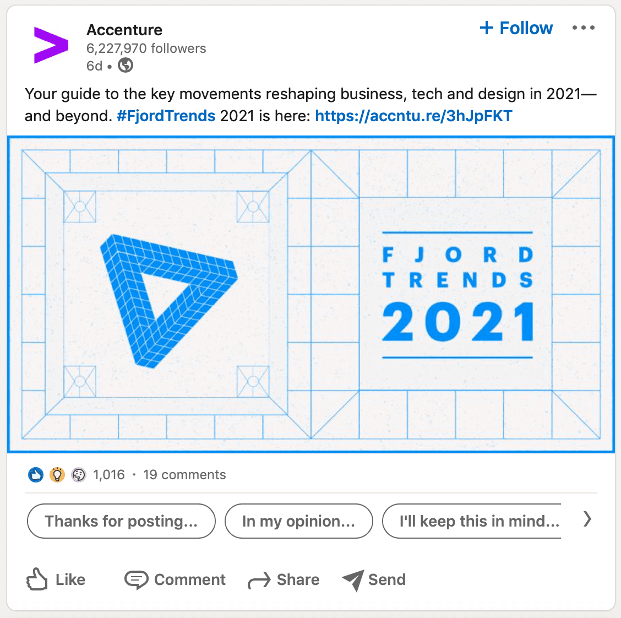
Task: Send the post via paper plane icon
Action: pyautogui.click(x=353, y=579)
